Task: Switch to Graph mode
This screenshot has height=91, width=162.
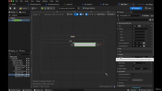Action: click(148, 8)
